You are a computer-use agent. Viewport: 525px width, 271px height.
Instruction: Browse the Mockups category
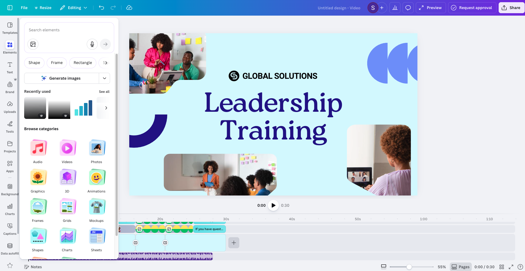97,211
